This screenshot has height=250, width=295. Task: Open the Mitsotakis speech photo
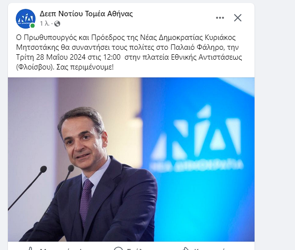(131, 159)
